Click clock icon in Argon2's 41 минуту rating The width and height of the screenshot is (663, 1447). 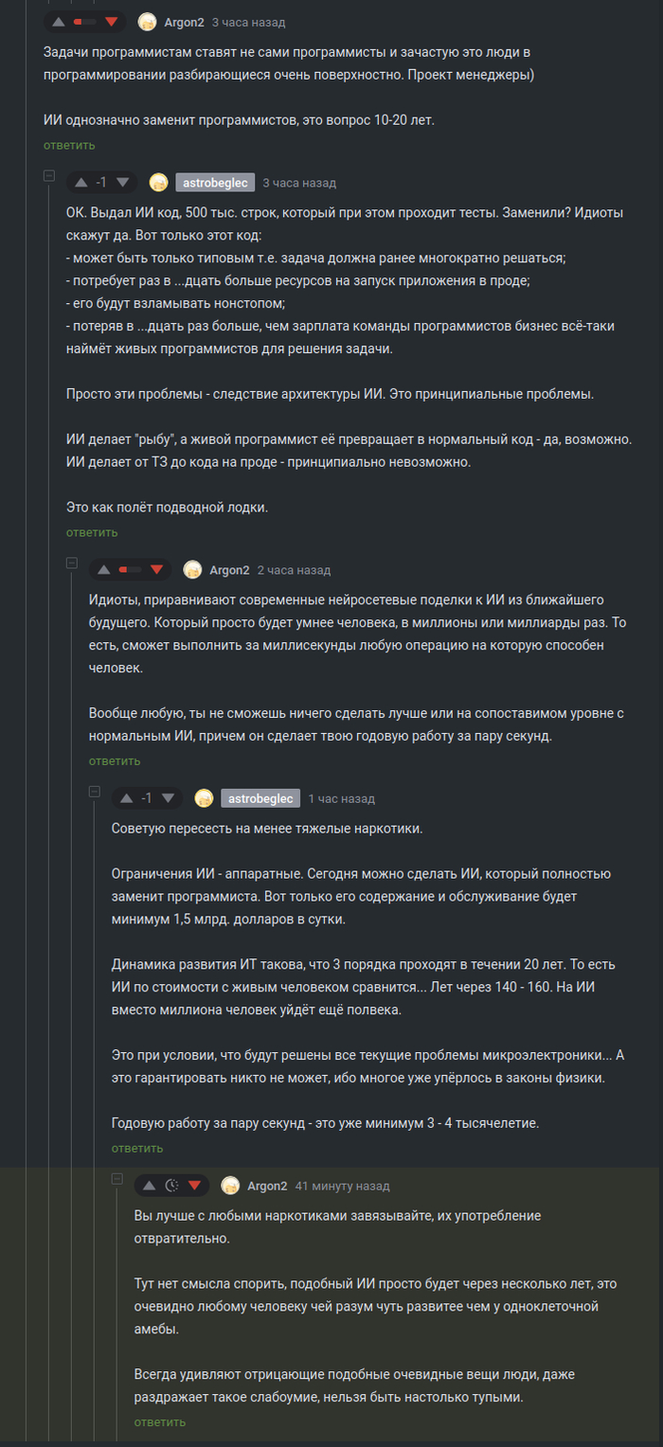pos(171,1185)
